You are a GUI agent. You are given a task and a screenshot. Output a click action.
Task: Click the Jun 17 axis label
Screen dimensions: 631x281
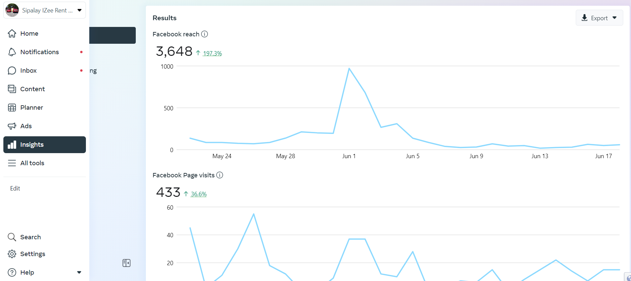[603, 156]
